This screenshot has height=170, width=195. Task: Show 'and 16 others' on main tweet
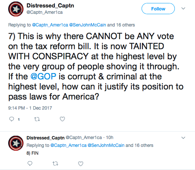tap(121, 25)
